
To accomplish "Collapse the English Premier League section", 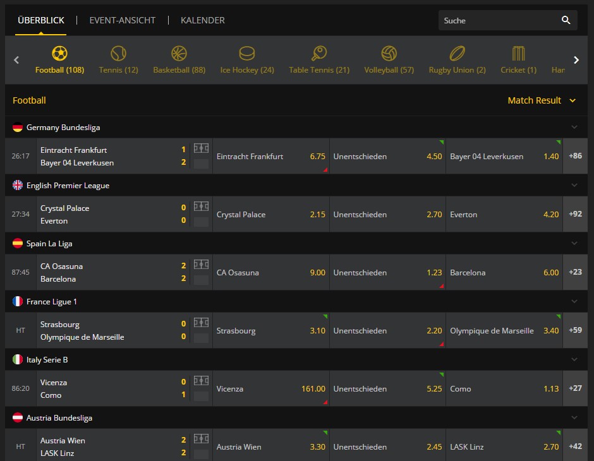I will [574, 185].
